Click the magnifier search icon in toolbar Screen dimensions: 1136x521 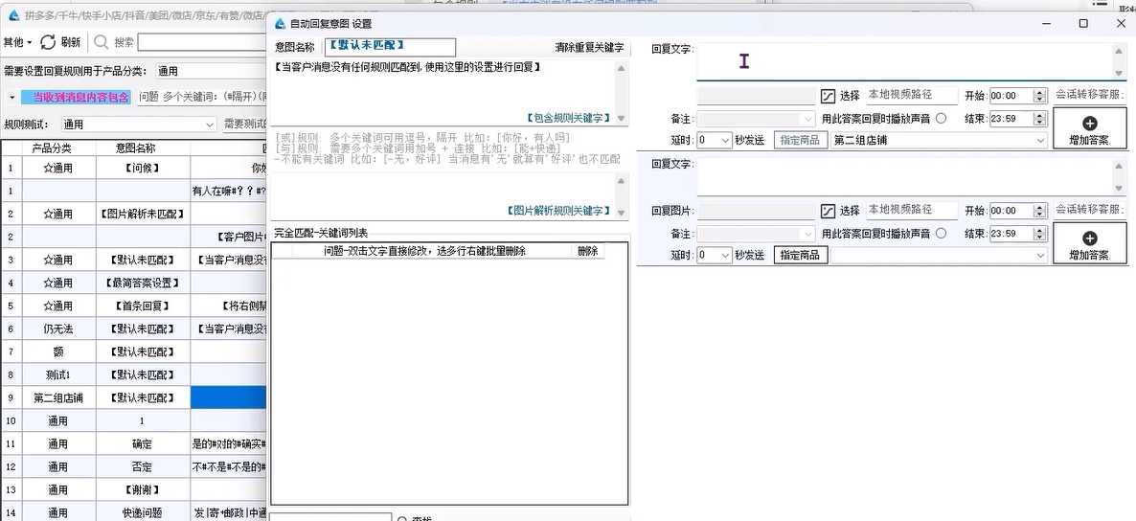[101, 42]
